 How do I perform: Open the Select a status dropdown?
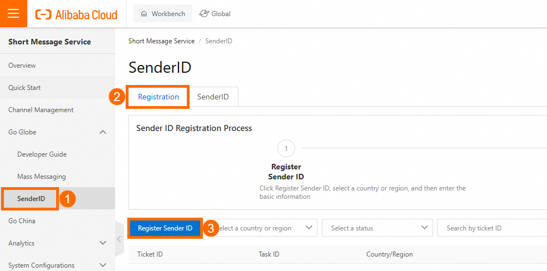[x=377, y=228]
